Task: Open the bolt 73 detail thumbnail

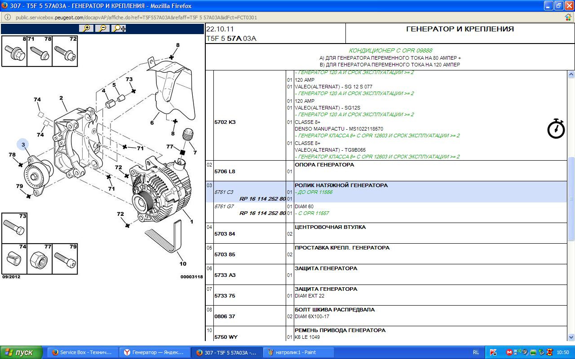Action: point(14,228)
